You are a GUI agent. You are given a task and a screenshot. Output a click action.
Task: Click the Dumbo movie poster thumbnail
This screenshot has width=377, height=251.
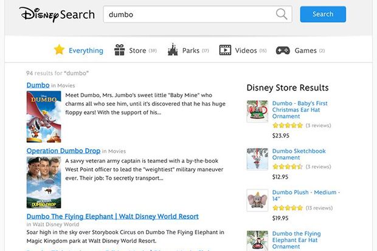coord(44,117)
